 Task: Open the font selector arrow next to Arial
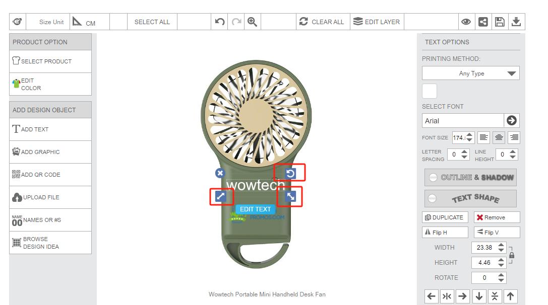[x=512, y=120]
